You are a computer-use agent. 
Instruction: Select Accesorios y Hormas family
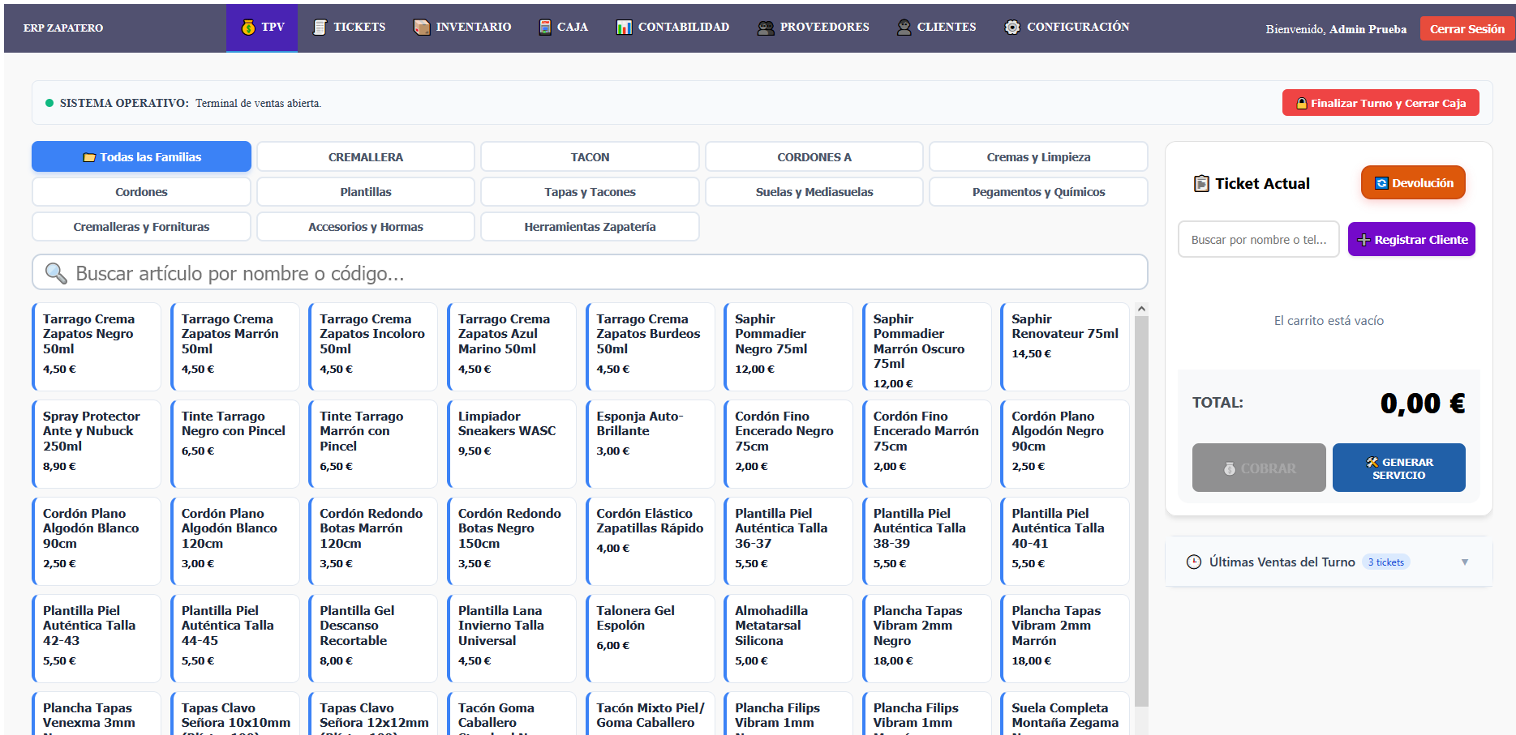coord(366,226)
